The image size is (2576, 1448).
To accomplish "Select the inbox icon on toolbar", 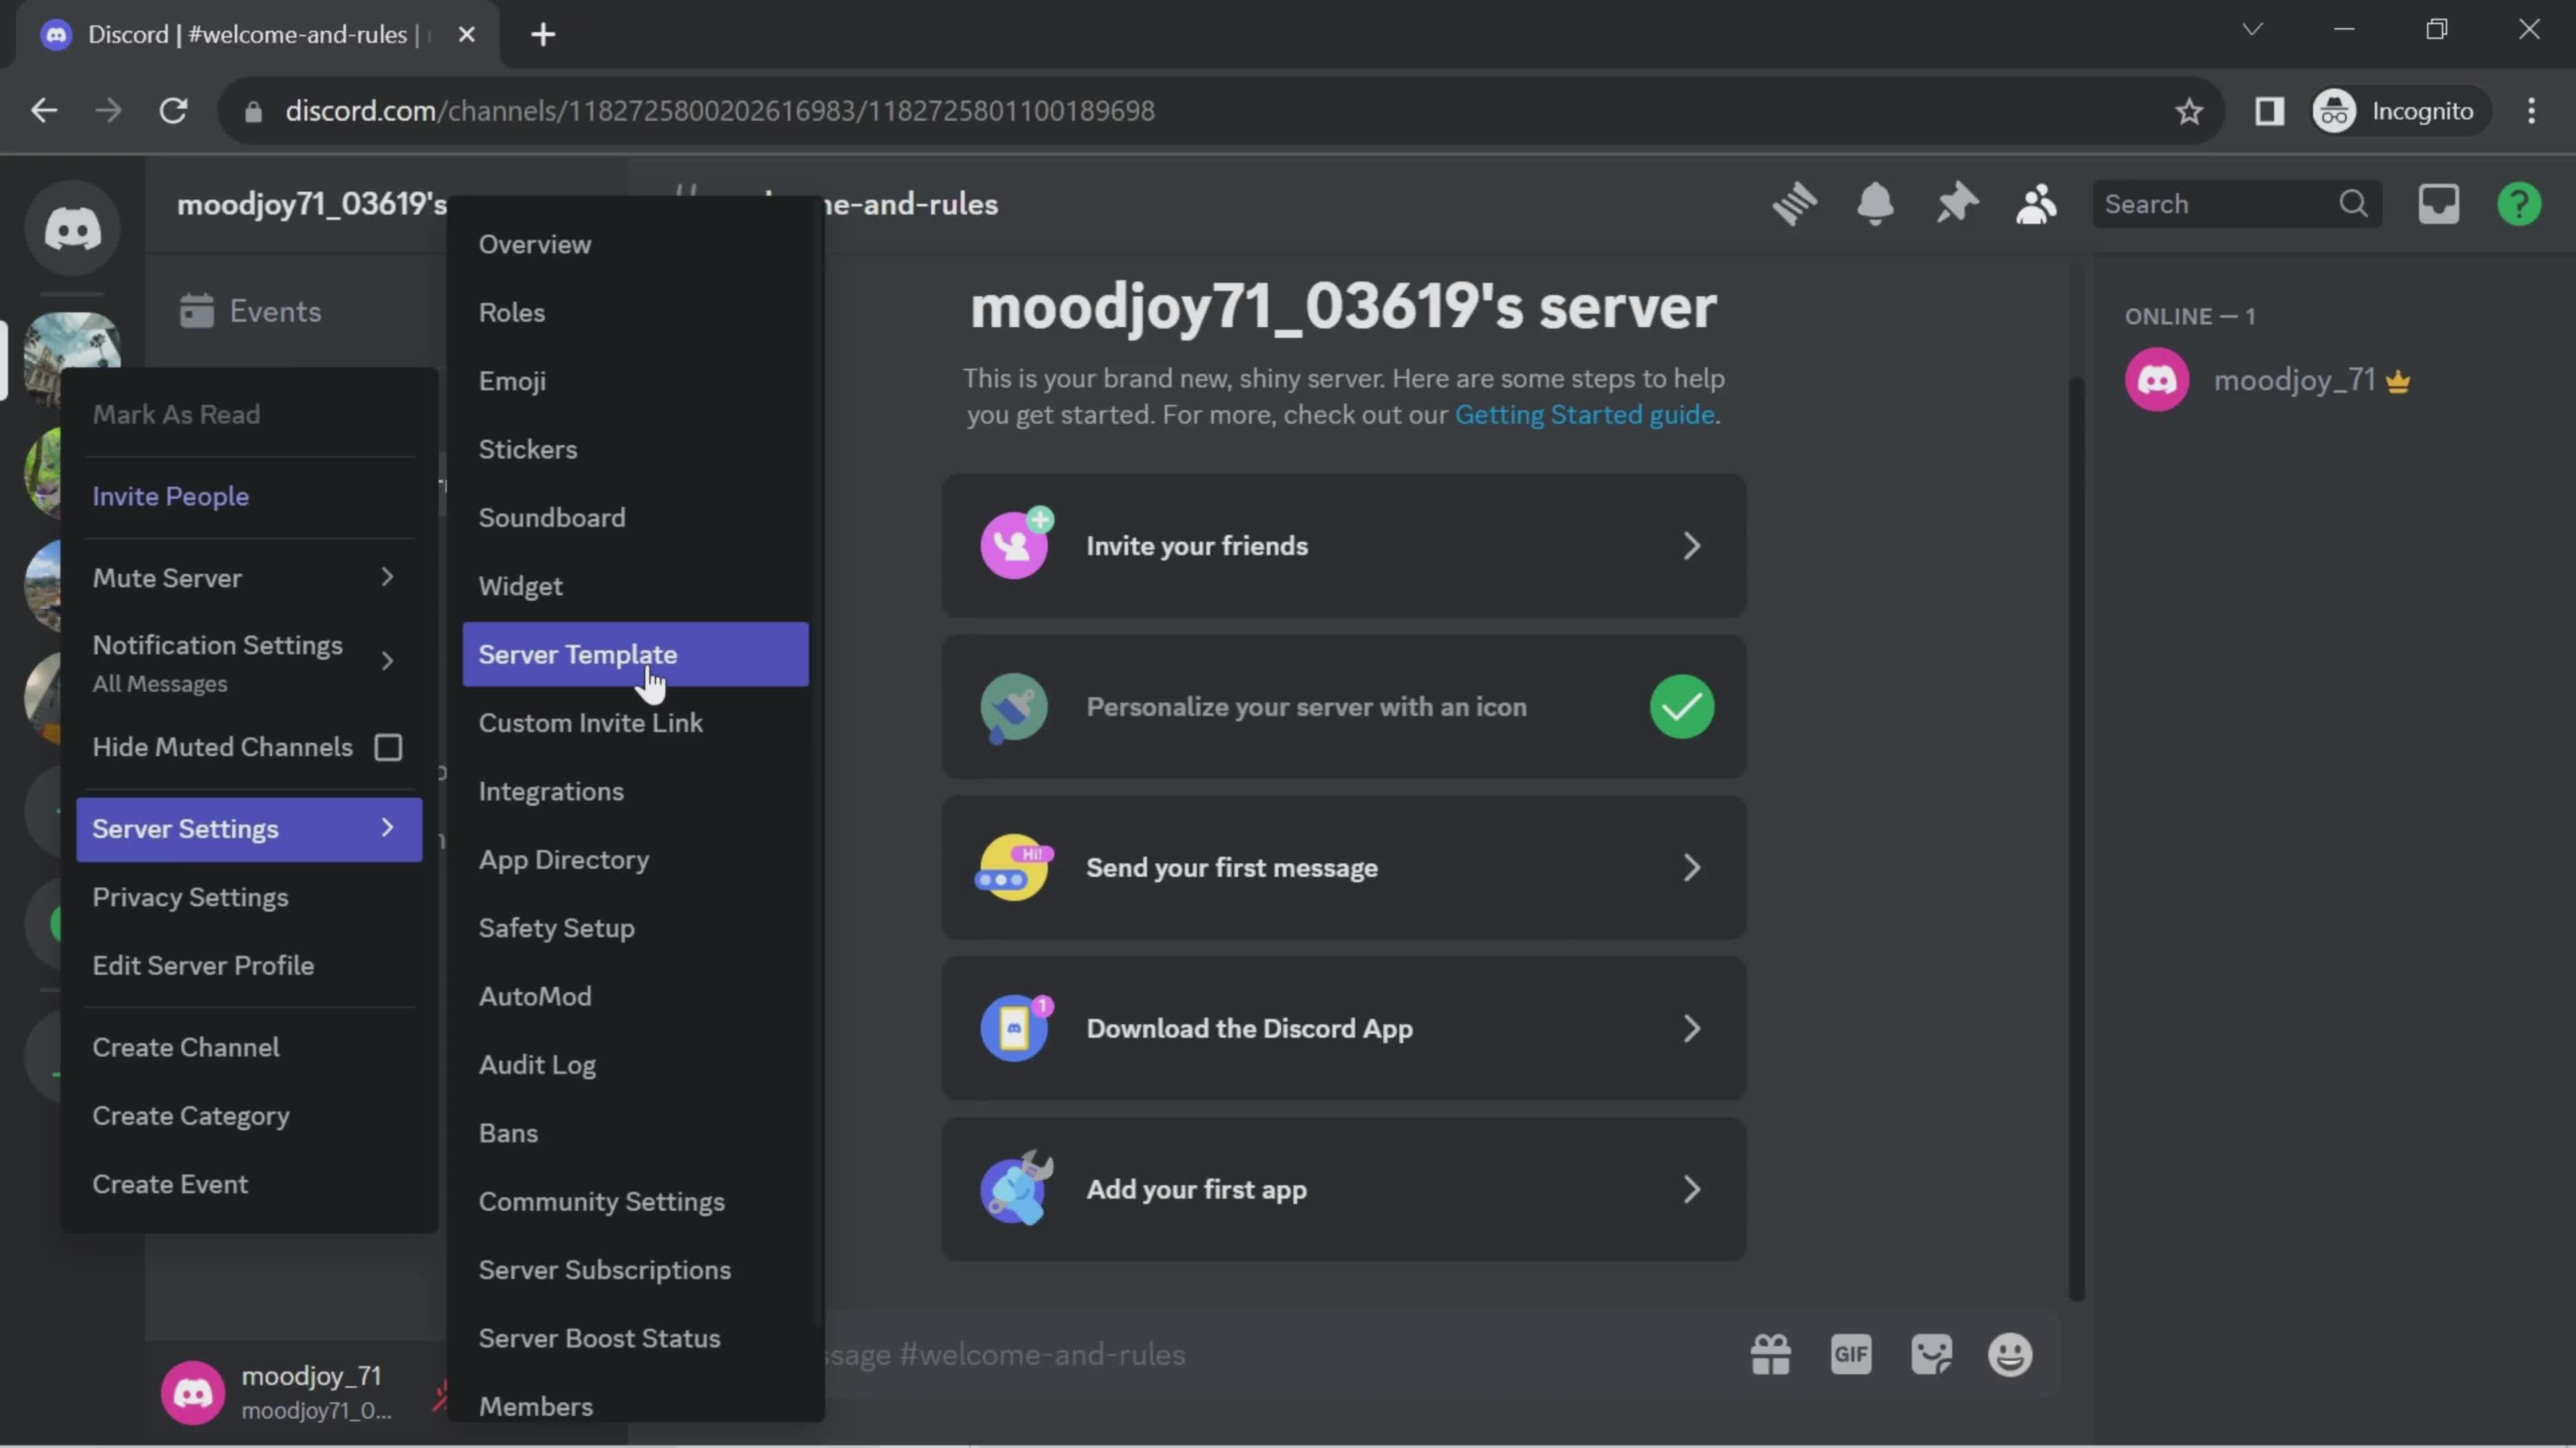I will click(x=2440, y=203).
